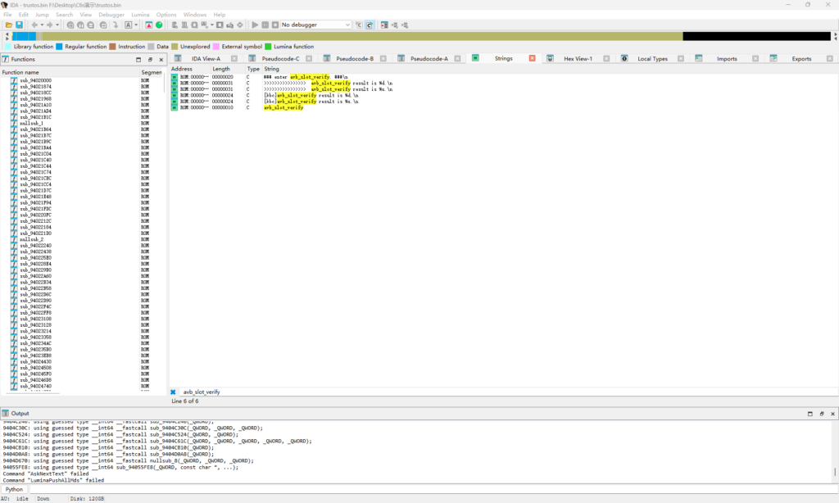Expand the forward navigation history arrow
Screen dimensions: 839x503
coord(57,25)
